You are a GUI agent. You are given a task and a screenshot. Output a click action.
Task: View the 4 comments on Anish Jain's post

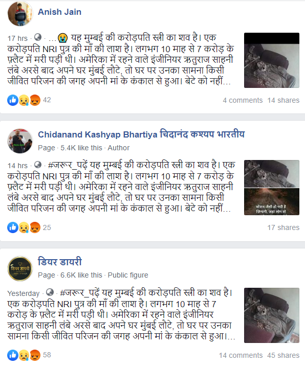(243, 100)
